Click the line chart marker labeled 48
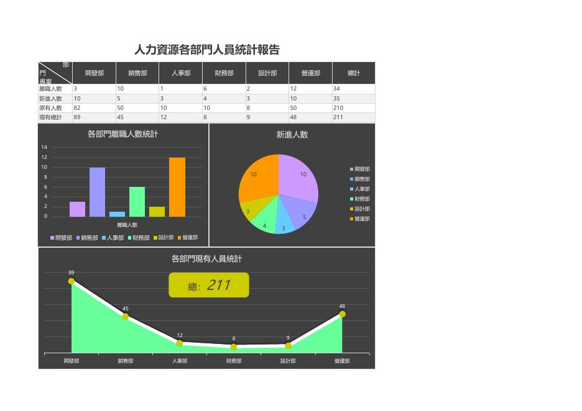The image size is (582, 411). [342, 314]
